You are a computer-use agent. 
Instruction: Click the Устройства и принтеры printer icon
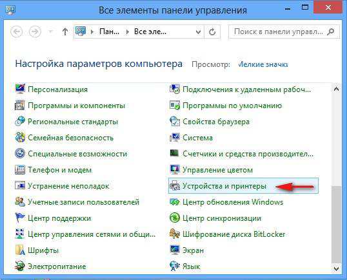(175, 186)
